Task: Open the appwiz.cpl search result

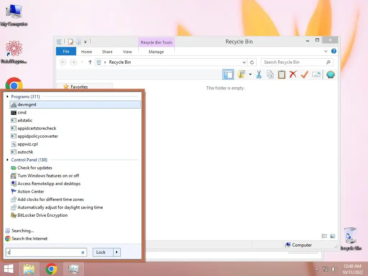Action: click(75, 144)
